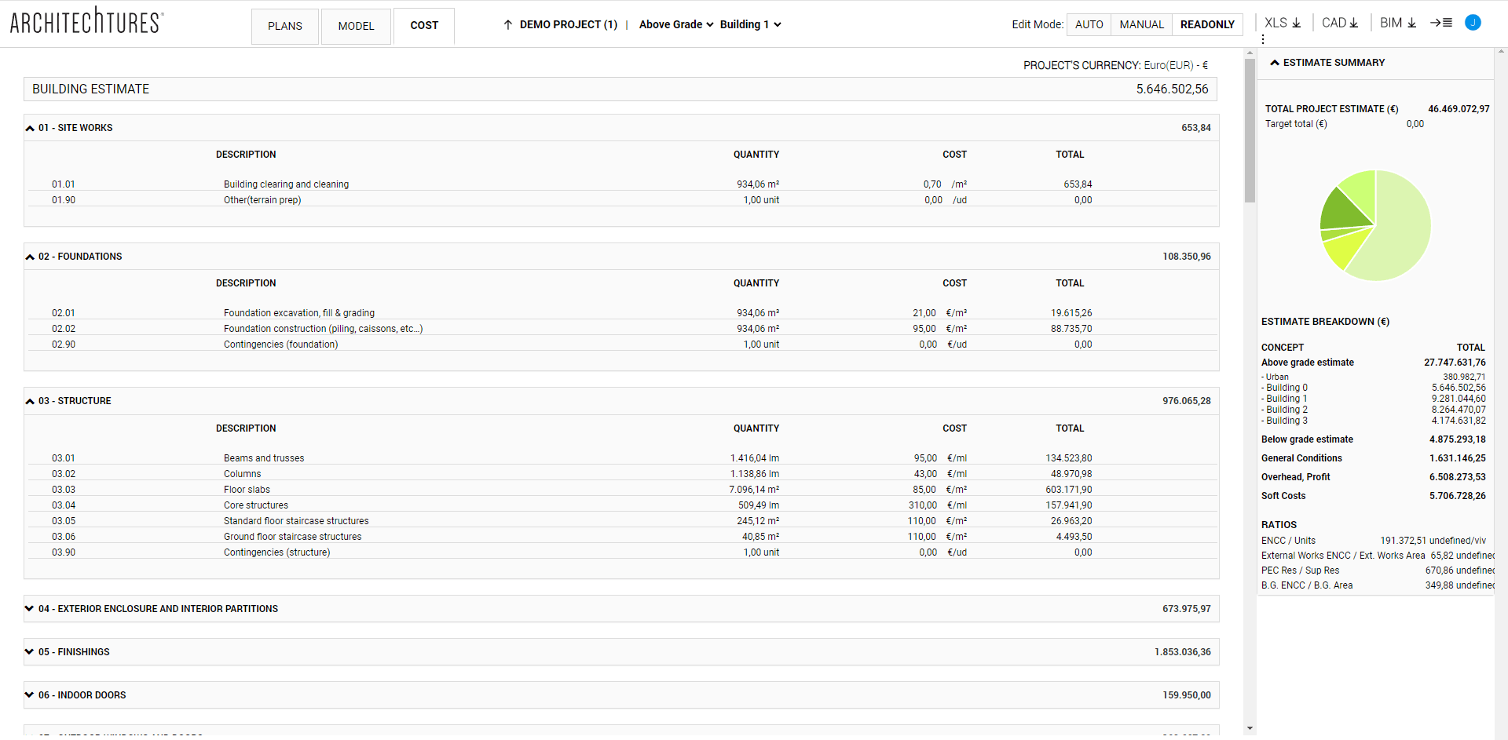Set edit mode to AUTO
This screenshot has width=1508, height=740.
point(1089,25)
